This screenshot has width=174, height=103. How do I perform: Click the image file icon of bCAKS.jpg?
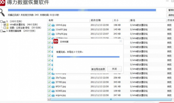click(53, 91)
